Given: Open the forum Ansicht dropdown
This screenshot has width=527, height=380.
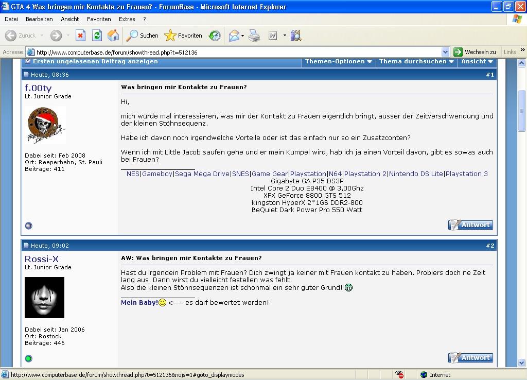Looking at the screenshot, I should tap(477, 61).
